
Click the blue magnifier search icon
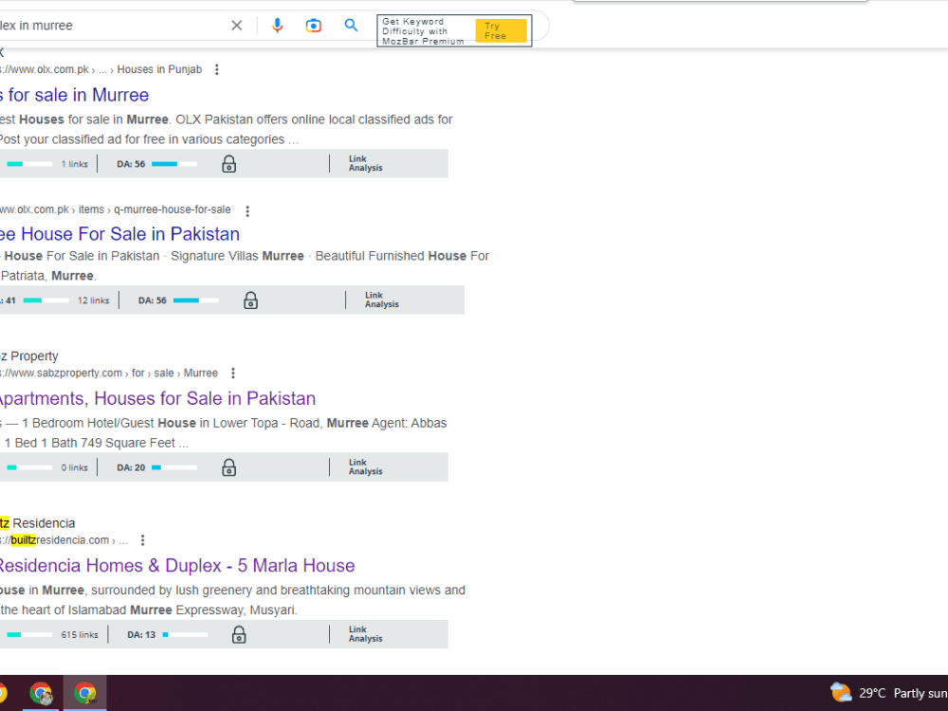(351, 26)
